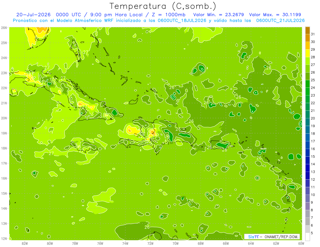Viewport: 320px width, 247px height.
Task: Click the "0000 UTC" time text
Action: [68, 15]
